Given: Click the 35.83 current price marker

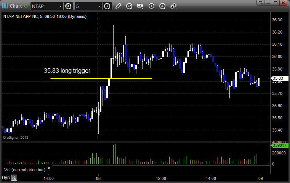Looking at the screenshot, I should pyautogui.click(x=280, y=78).
